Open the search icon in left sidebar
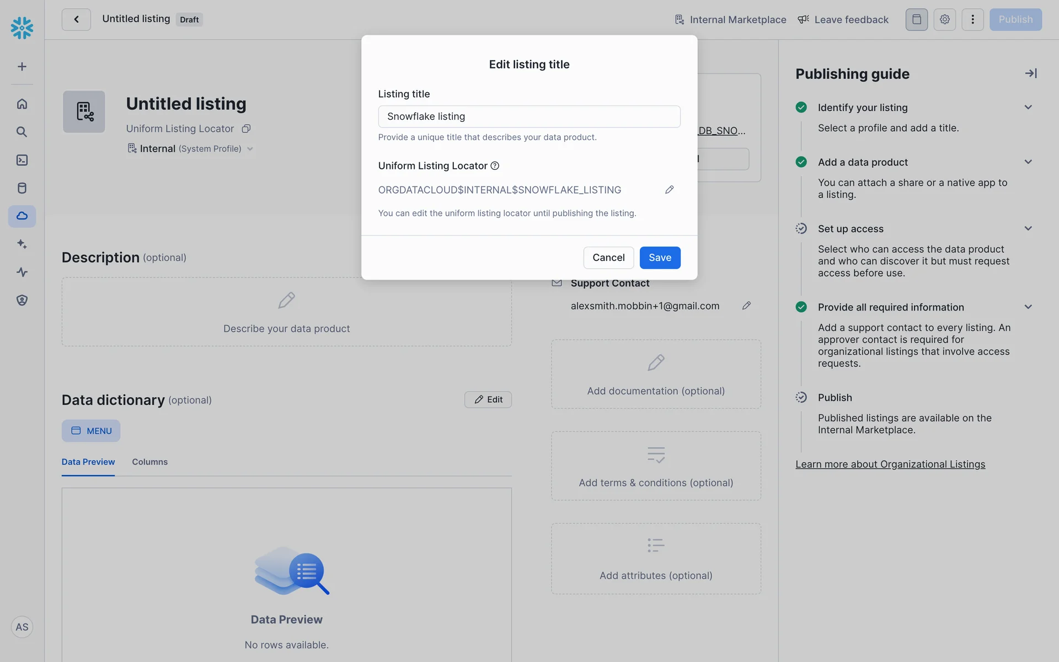 point(22,132)
